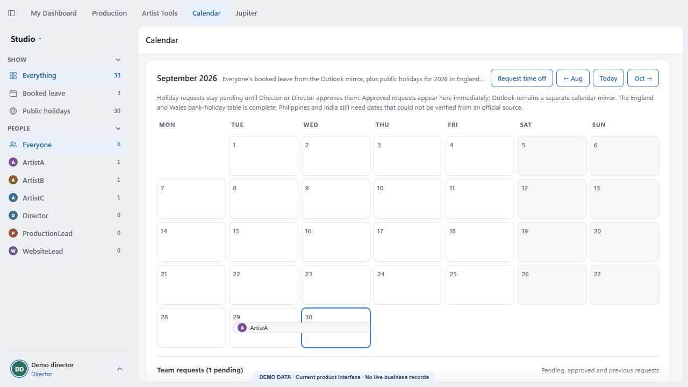Click the DD user avatar

point(19,369)
